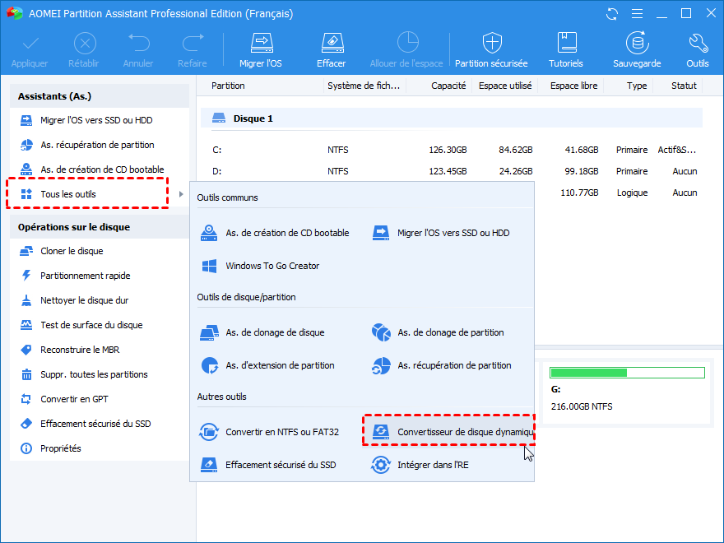Click the refresh icon in title bar
This screenshot has height=543, width=724.
coord(611,14)
